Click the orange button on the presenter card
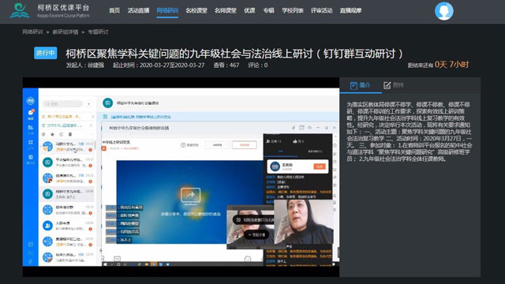 pyautogui.click(x=319, y=166)
